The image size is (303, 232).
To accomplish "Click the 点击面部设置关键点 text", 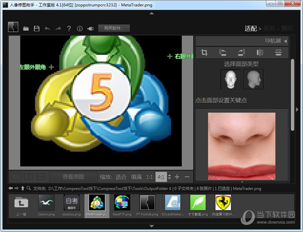I will point(221,100).
